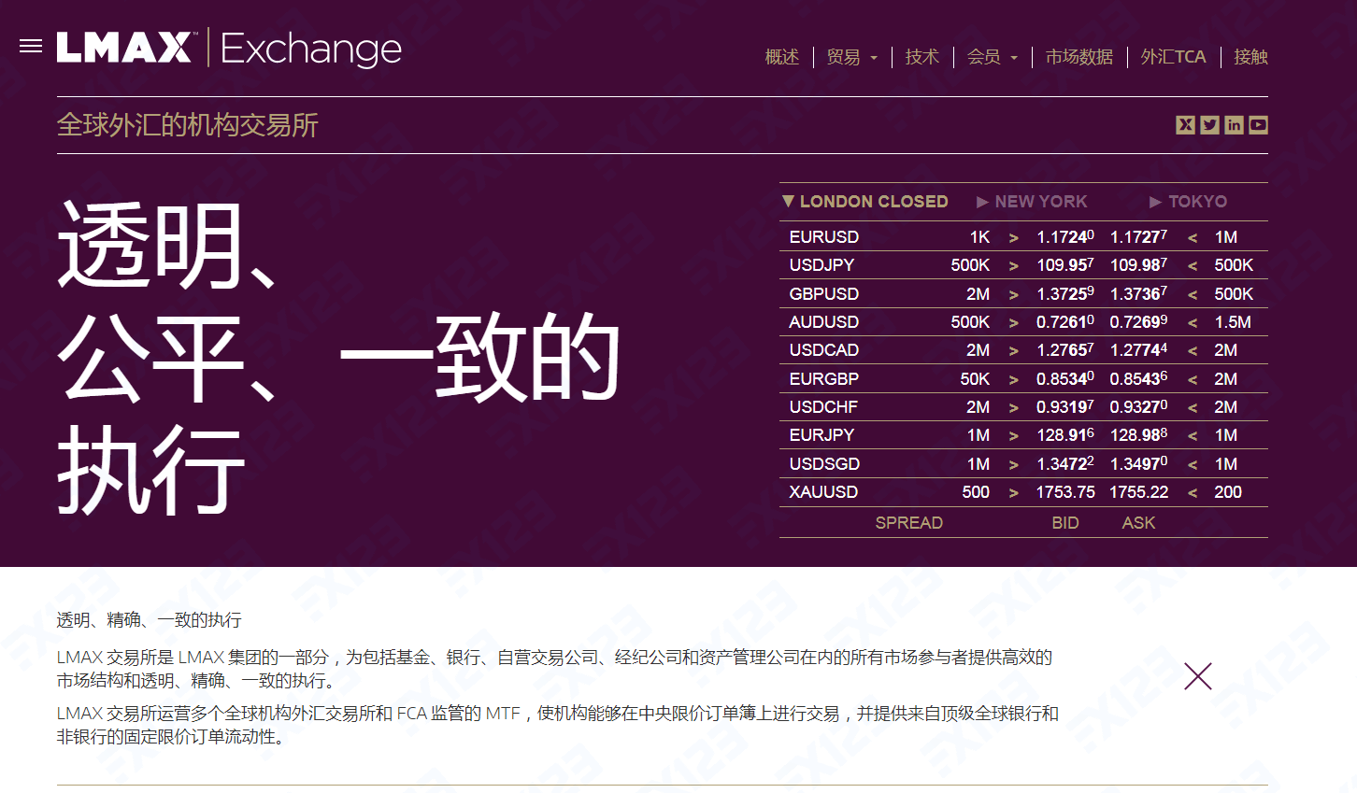
Task: Switch to the NEW YORK tab
Action: tap(1032, 202)
